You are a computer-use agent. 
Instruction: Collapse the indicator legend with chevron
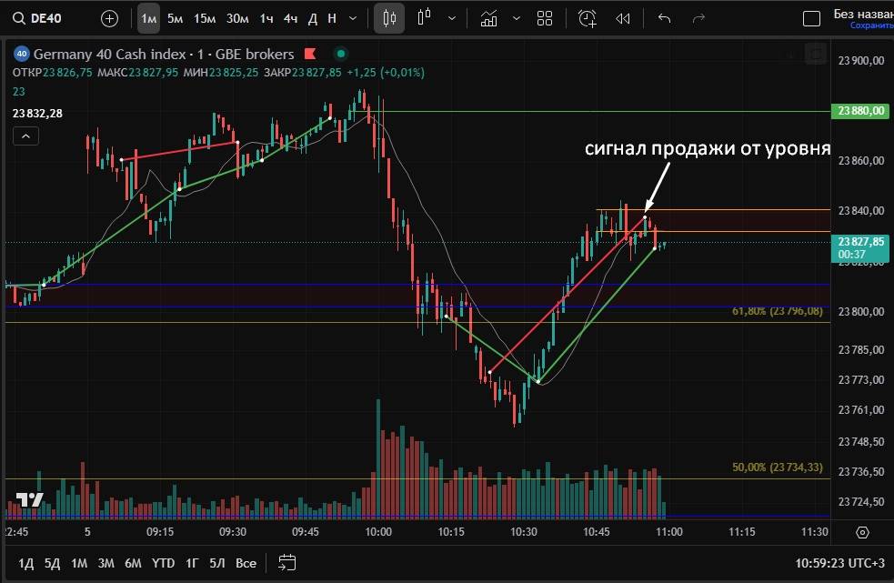(26, 136)
